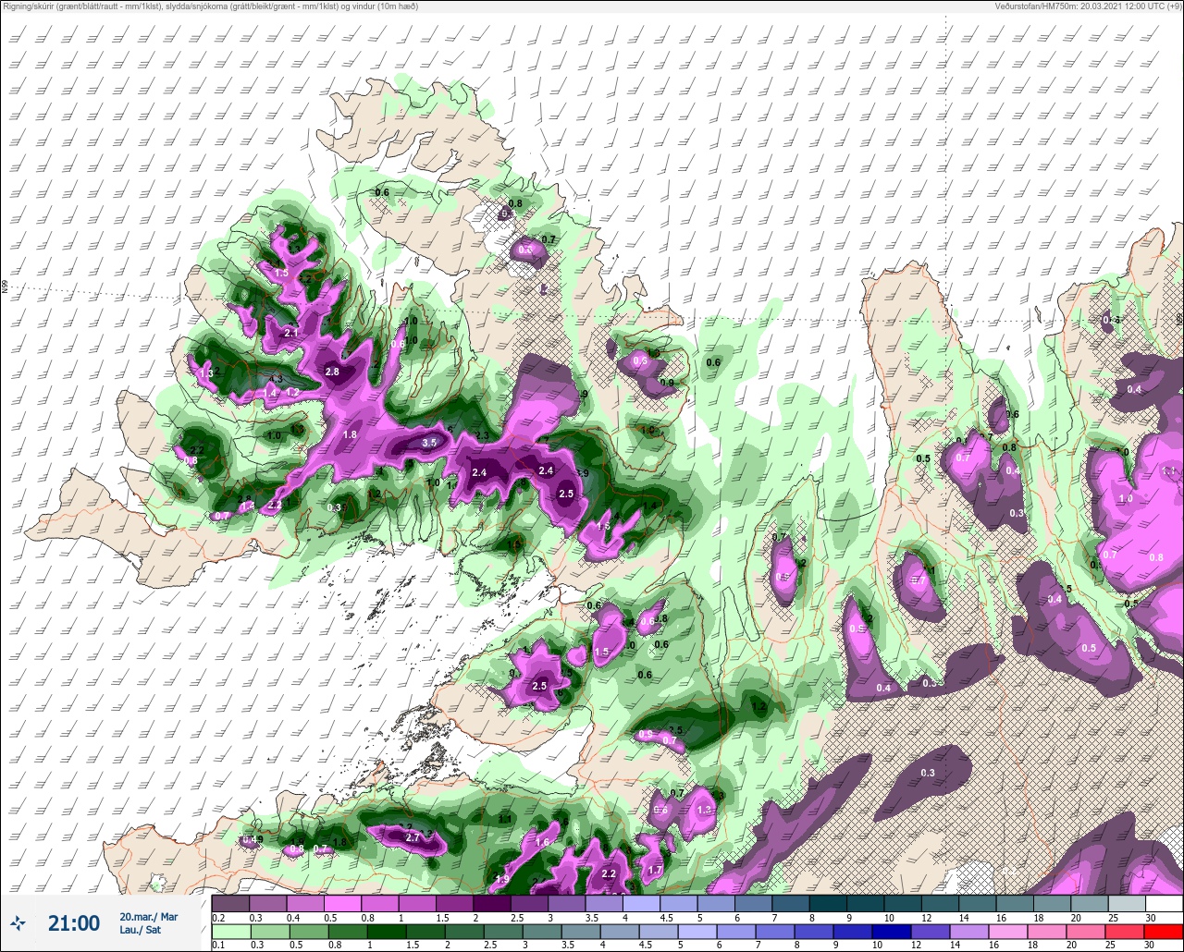Image resolution: width=1184 pixels, height=952 pixels.
Task: Select the pale green first swatch of the lower legend
Action: (230, 932)
